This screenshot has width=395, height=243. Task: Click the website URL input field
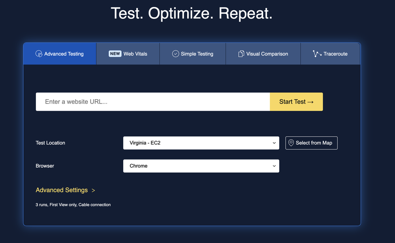pos(152,102)
